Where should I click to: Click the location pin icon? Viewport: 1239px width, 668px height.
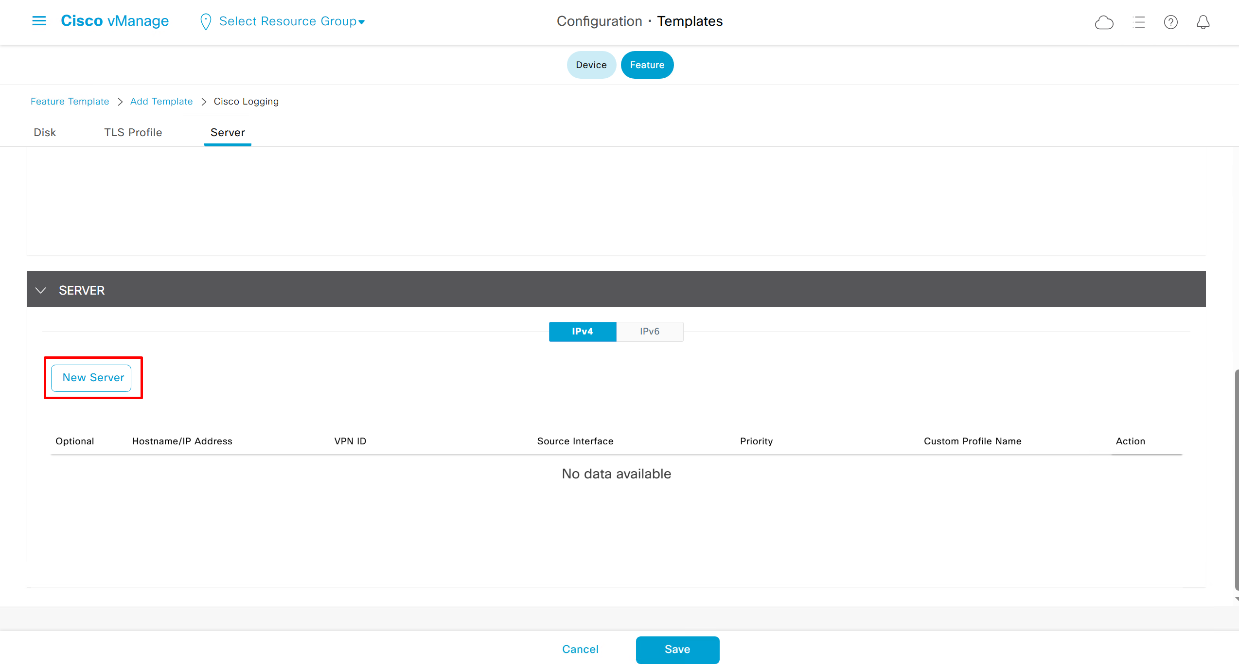pyautogui.click(x=206, y=22)
